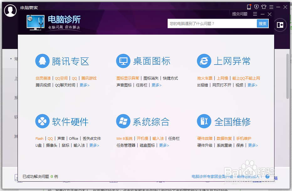Image resolution: width=292 pixels, height=191 pixels.
Task: Click the 提交问题 button
Action: [x=240, y=14]
